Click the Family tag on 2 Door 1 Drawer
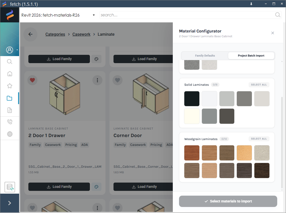This screenshot has width=286, height=213. (x=35, y=145)
